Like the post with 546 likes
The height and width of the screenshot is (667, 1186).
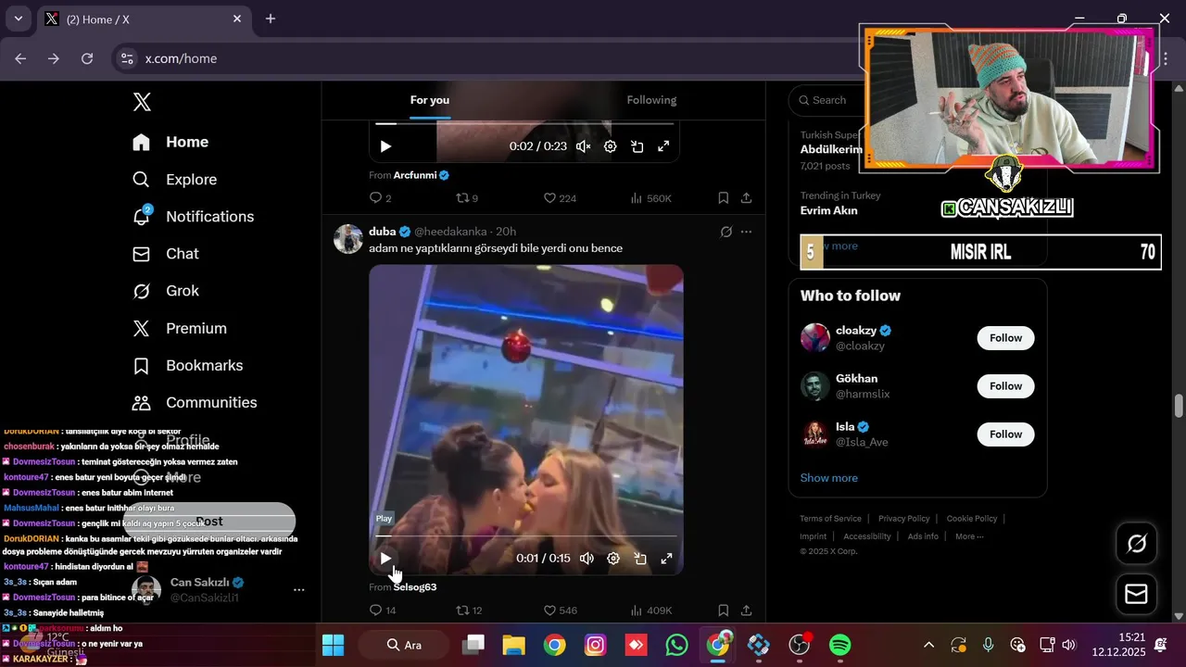(x=560, y=610)
